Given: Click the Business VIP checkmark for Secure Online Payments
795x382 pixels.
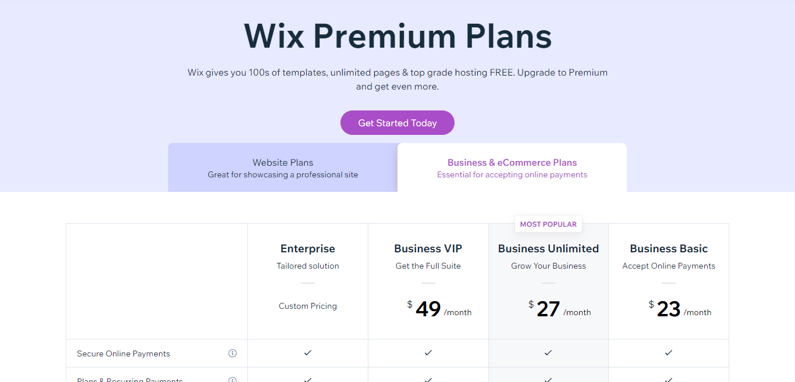Looking at the screenshot, I should coord(428,353).
